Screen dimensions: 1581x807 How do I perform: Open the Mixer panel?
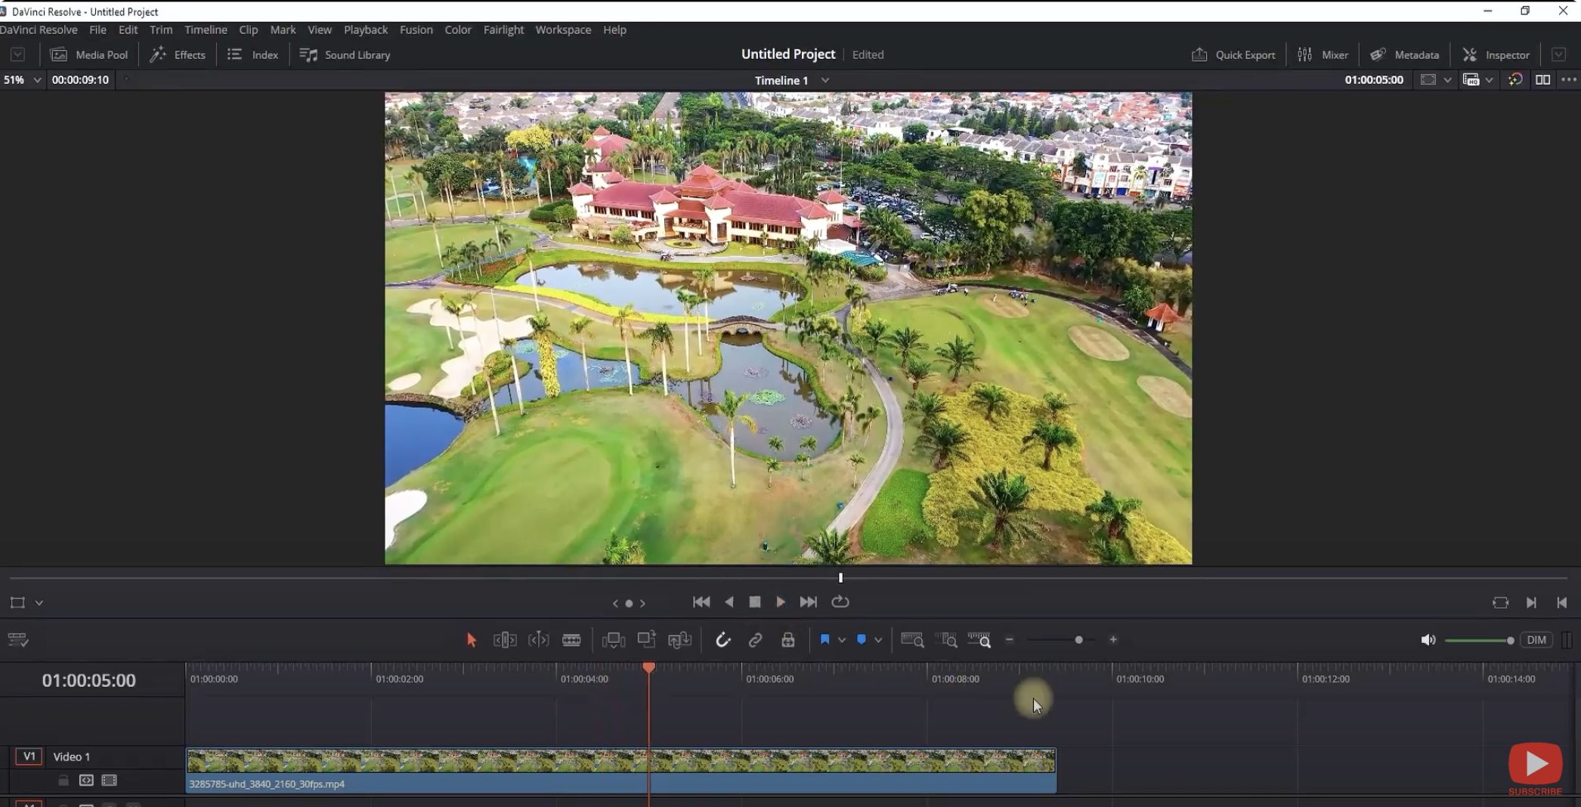click(1323, 54)
